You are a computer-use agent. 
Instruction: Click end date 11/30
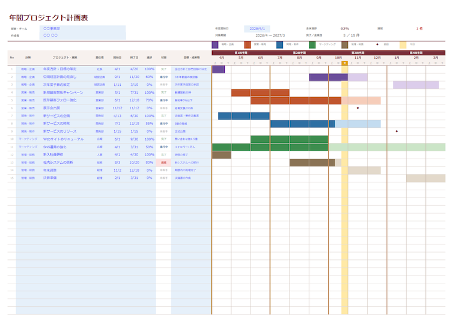(135, 77)
